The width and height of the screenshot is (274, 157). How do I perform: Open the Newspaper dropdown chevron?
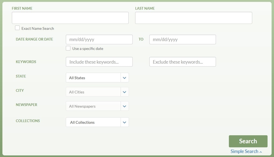pyautogui.click(x=124, y=106)
